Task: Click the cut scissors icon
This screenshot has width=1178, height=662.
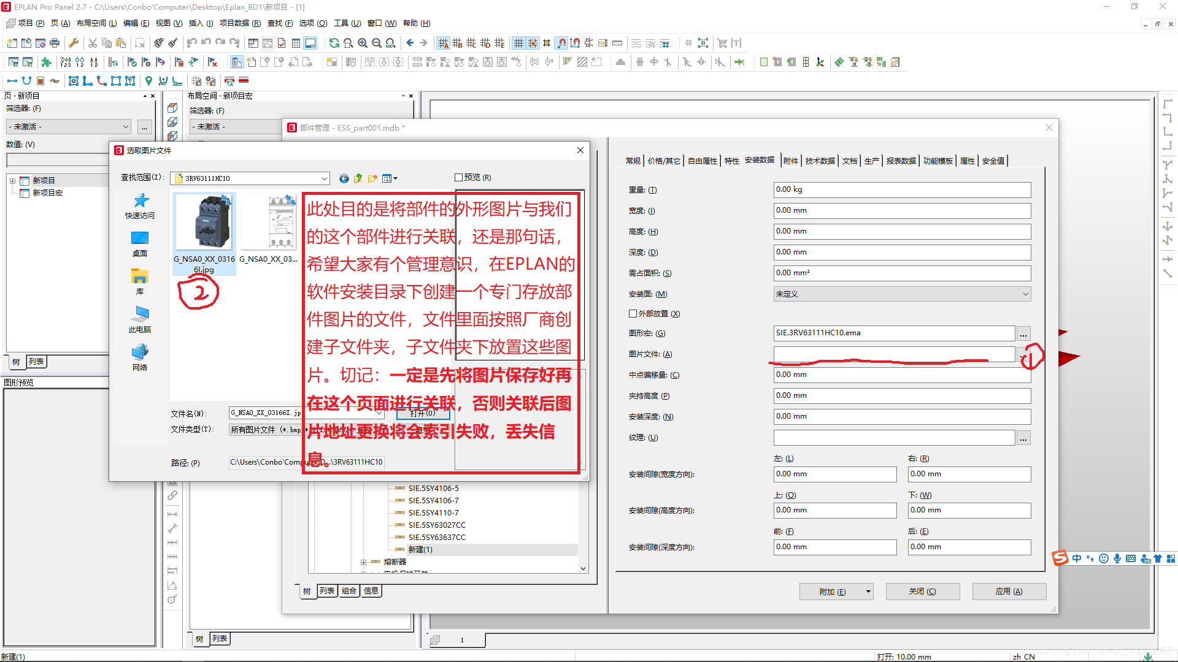Action: 93,43
